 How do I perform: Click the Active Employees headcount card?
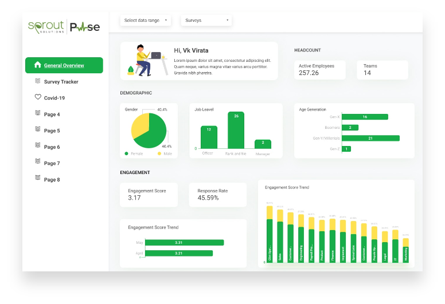[x=322, y=70]
